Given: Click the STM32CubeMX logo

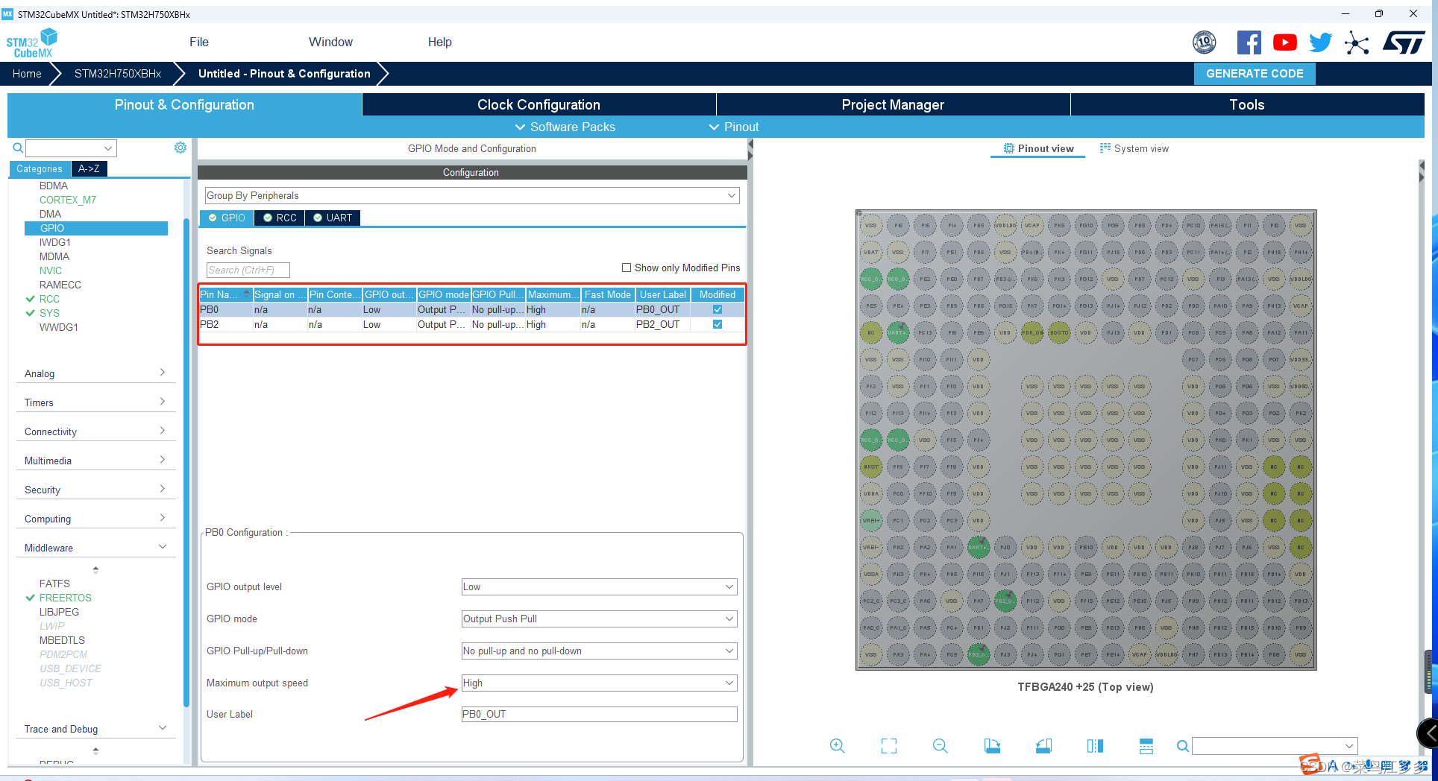Looking at the screenshot, I should tap(32, 43).
